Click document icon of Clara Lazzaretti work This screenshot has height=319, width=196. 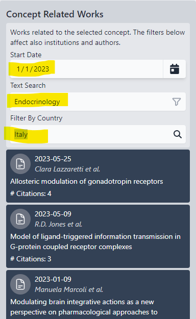pyautogui.click(x=20, y=164)
